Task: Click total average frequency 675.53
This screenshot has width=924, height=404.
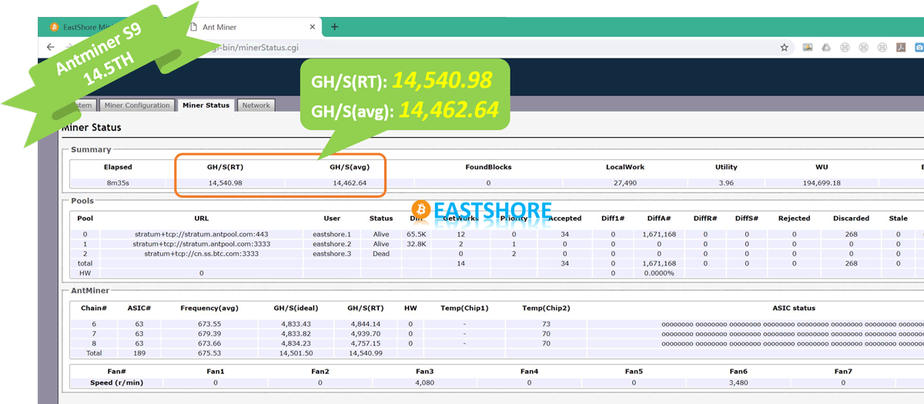Action: [x=209, y=353]
